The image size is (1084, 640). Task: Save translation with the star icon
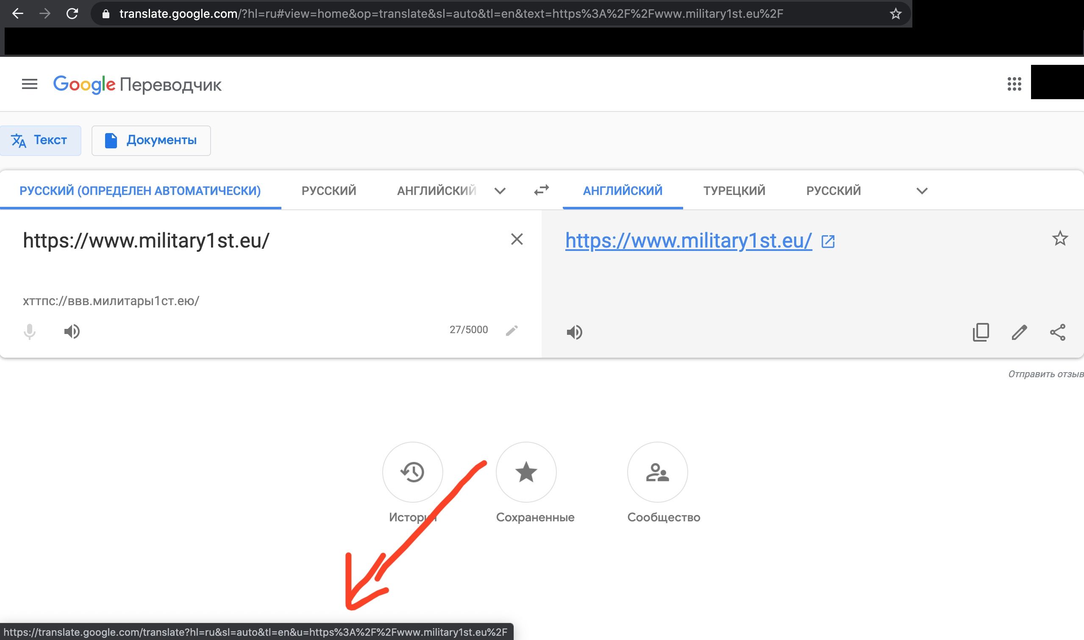(1060, 239)
